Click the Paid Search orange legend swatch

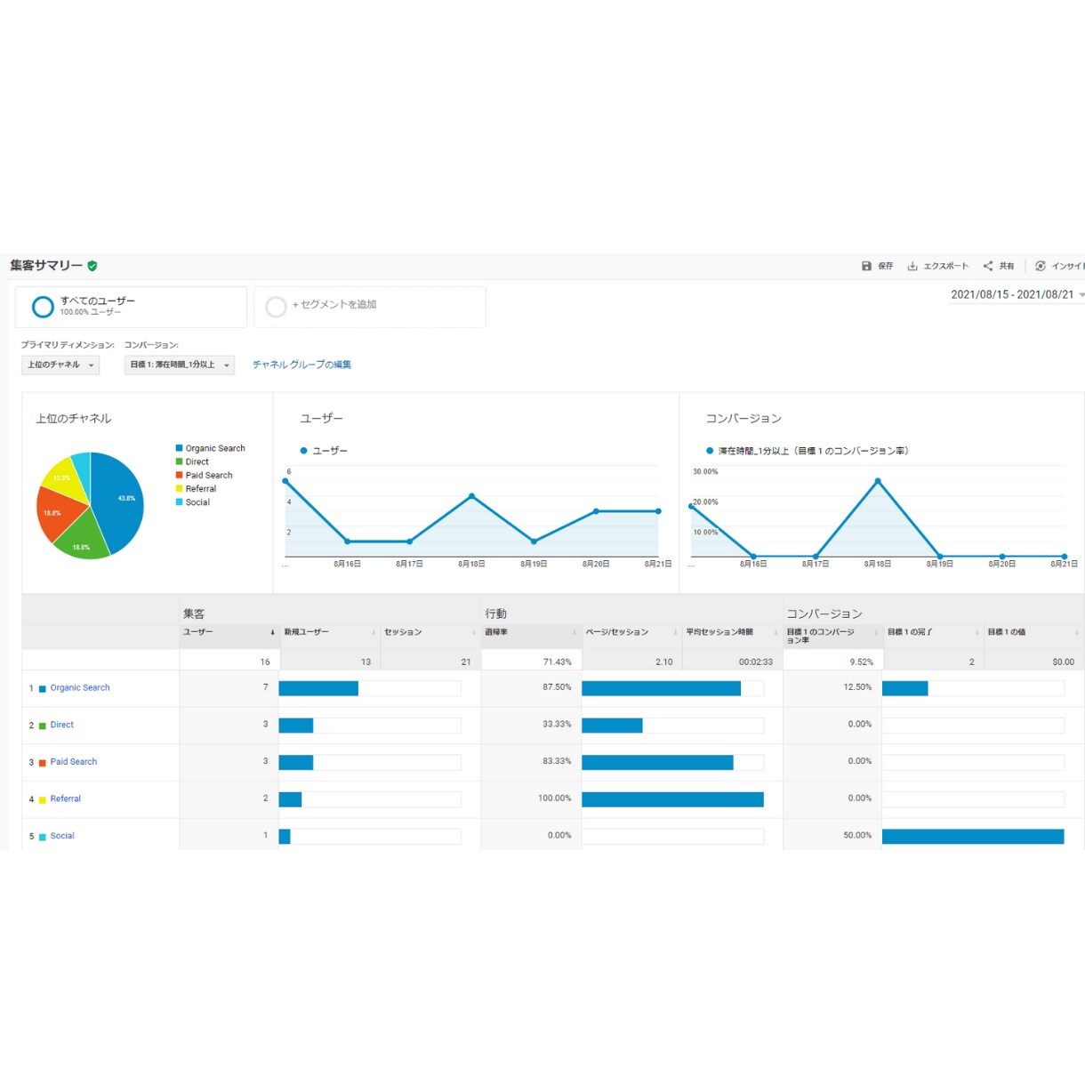coord(180,475)
